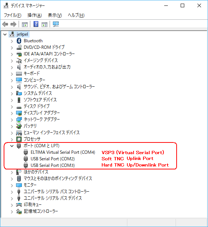Screen dimensions: 208x227
Task: Click the Forward arrow toolbar icon
Action: pyautogui.click(x=14, y=24)
